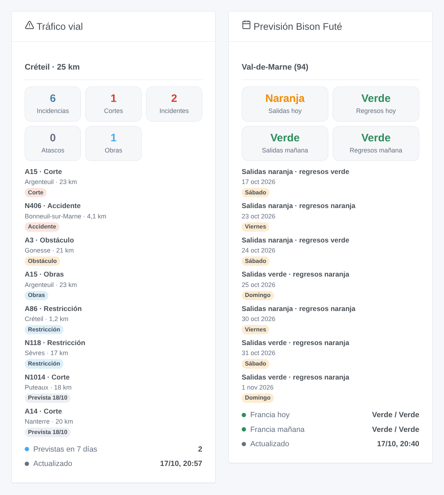The image size is (444, 495).
Task: Click the calendar icon beside Previsión Bison Futé
Action: pyautogui.click(x=246, y=25)
